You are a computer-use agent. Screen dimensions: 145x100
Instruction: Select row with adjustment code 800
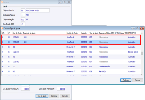tap(71, 72)
